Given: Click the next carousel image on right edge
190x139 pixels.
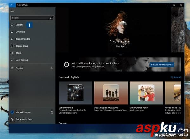Looking at the screenshot, I should click(x=178, y=30).
